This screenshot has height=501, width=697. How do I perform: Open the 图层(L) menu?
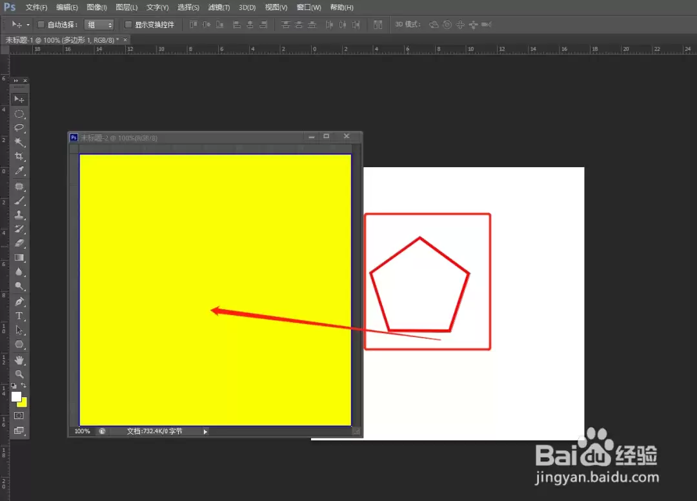126,8
